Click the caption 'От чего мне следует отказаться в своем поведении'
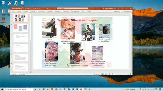The height and width of the screenshot is (91, 163). (x=98, y=63)
